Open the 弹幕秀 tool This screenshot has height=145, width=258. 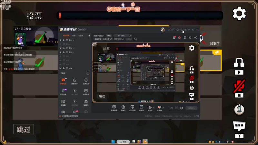pos(86,103)
